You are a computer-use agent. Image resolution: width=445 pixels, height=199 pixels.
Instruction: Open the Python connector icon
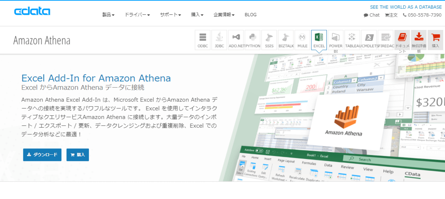(253, 40)
